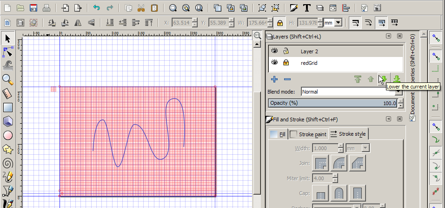Screen dimensions: 445x208
Task: Group the selected objects
Action: [262, 7]
